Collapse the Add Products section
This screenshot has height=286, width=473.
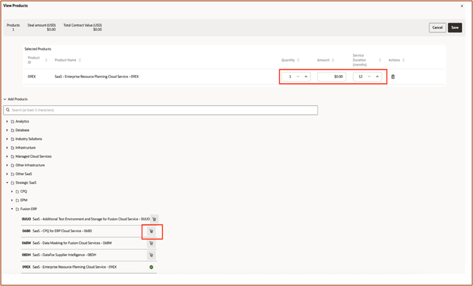click(5, 99)
